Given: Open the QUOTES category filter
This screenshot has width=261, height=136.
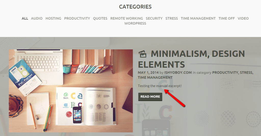Looking at the screenshot, I should (100, 18).
